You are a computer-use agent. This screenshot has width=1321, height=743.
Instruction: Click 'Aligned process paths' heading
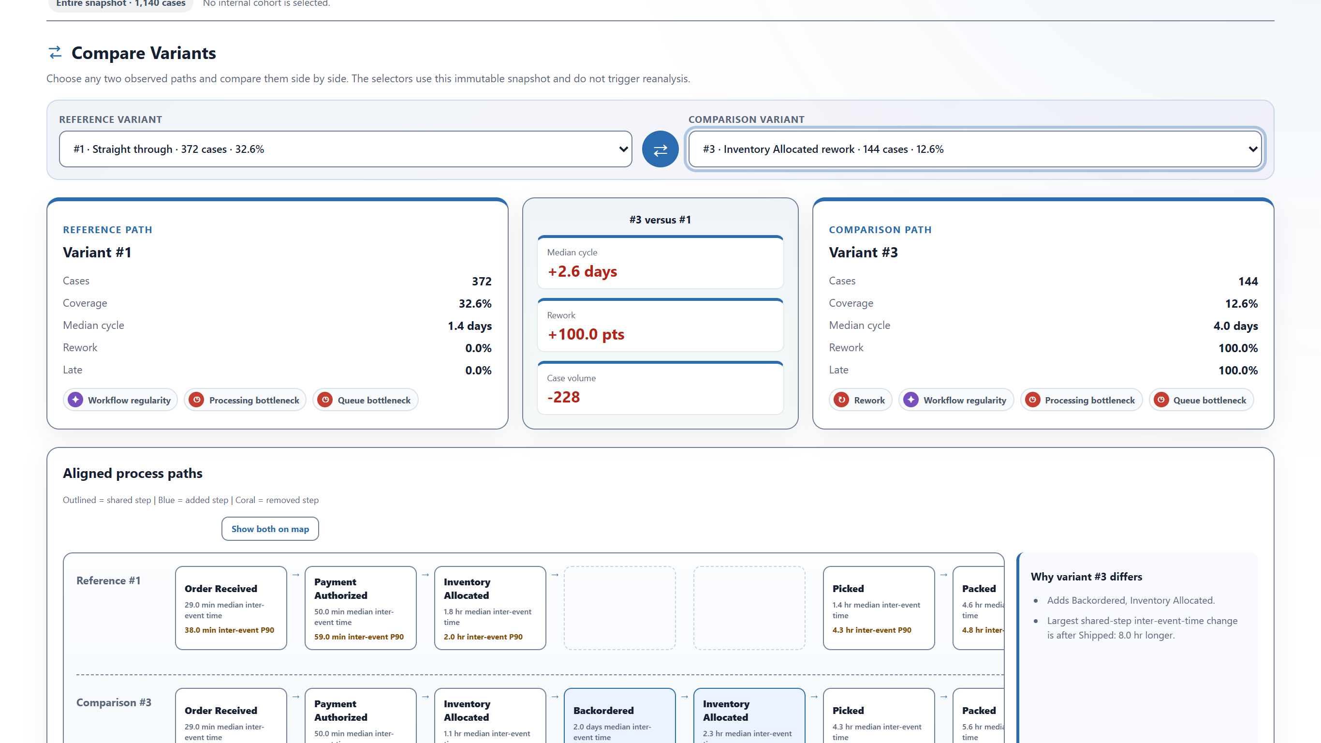(x=132, y=473)
